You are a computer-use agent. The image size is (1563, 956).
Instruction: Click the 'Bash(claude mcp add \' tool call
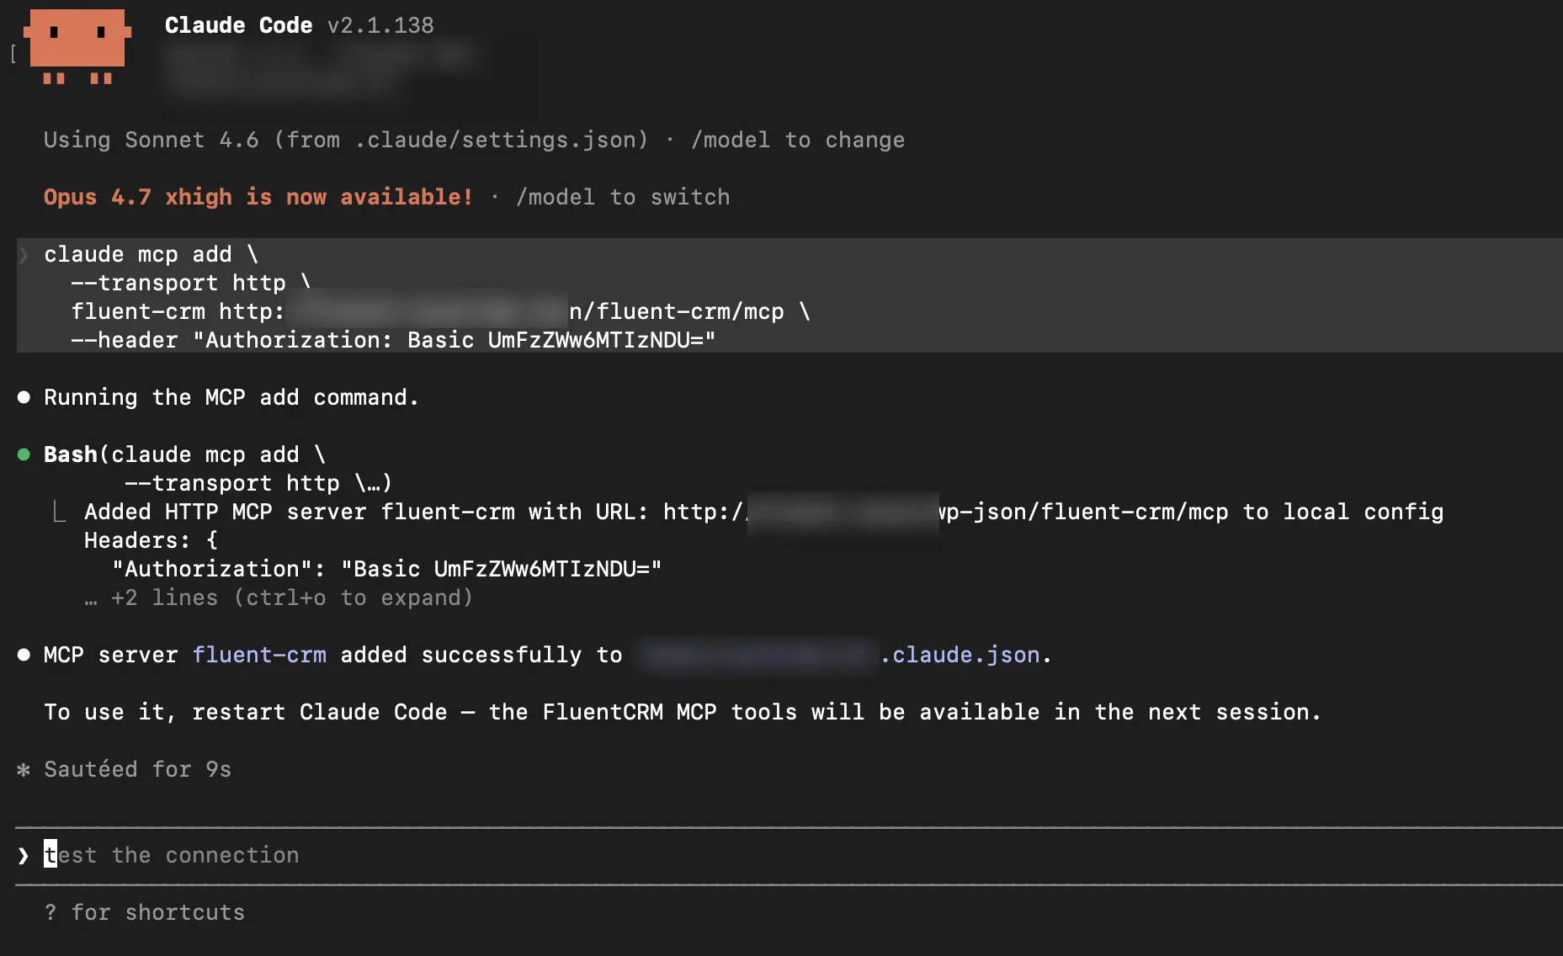click(185, 454)
